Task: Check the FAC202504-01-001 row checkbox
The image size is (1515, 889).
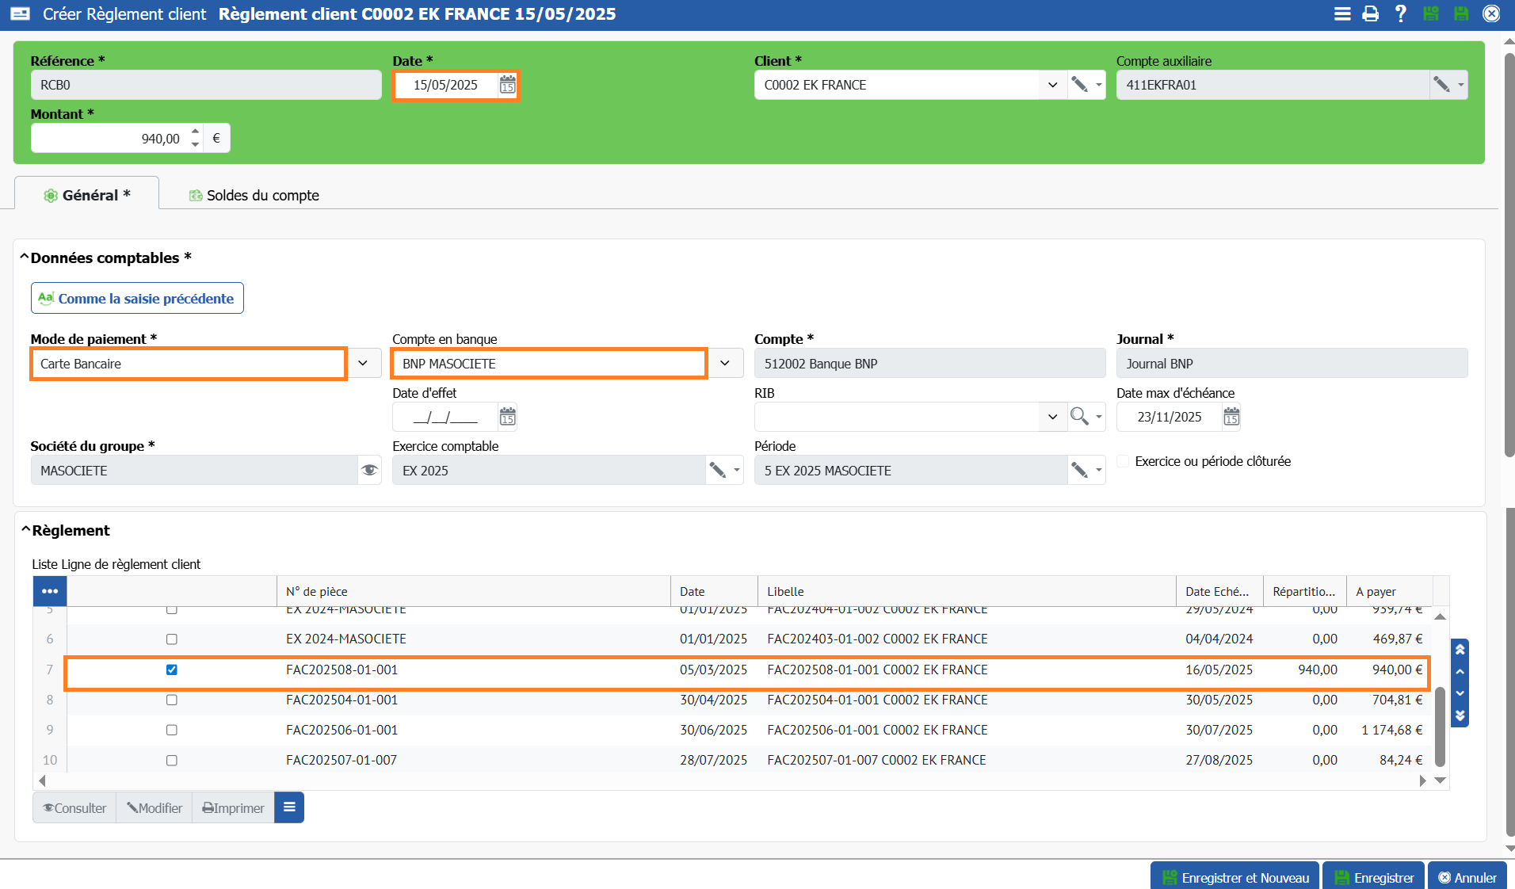Action: coord(172,700)
